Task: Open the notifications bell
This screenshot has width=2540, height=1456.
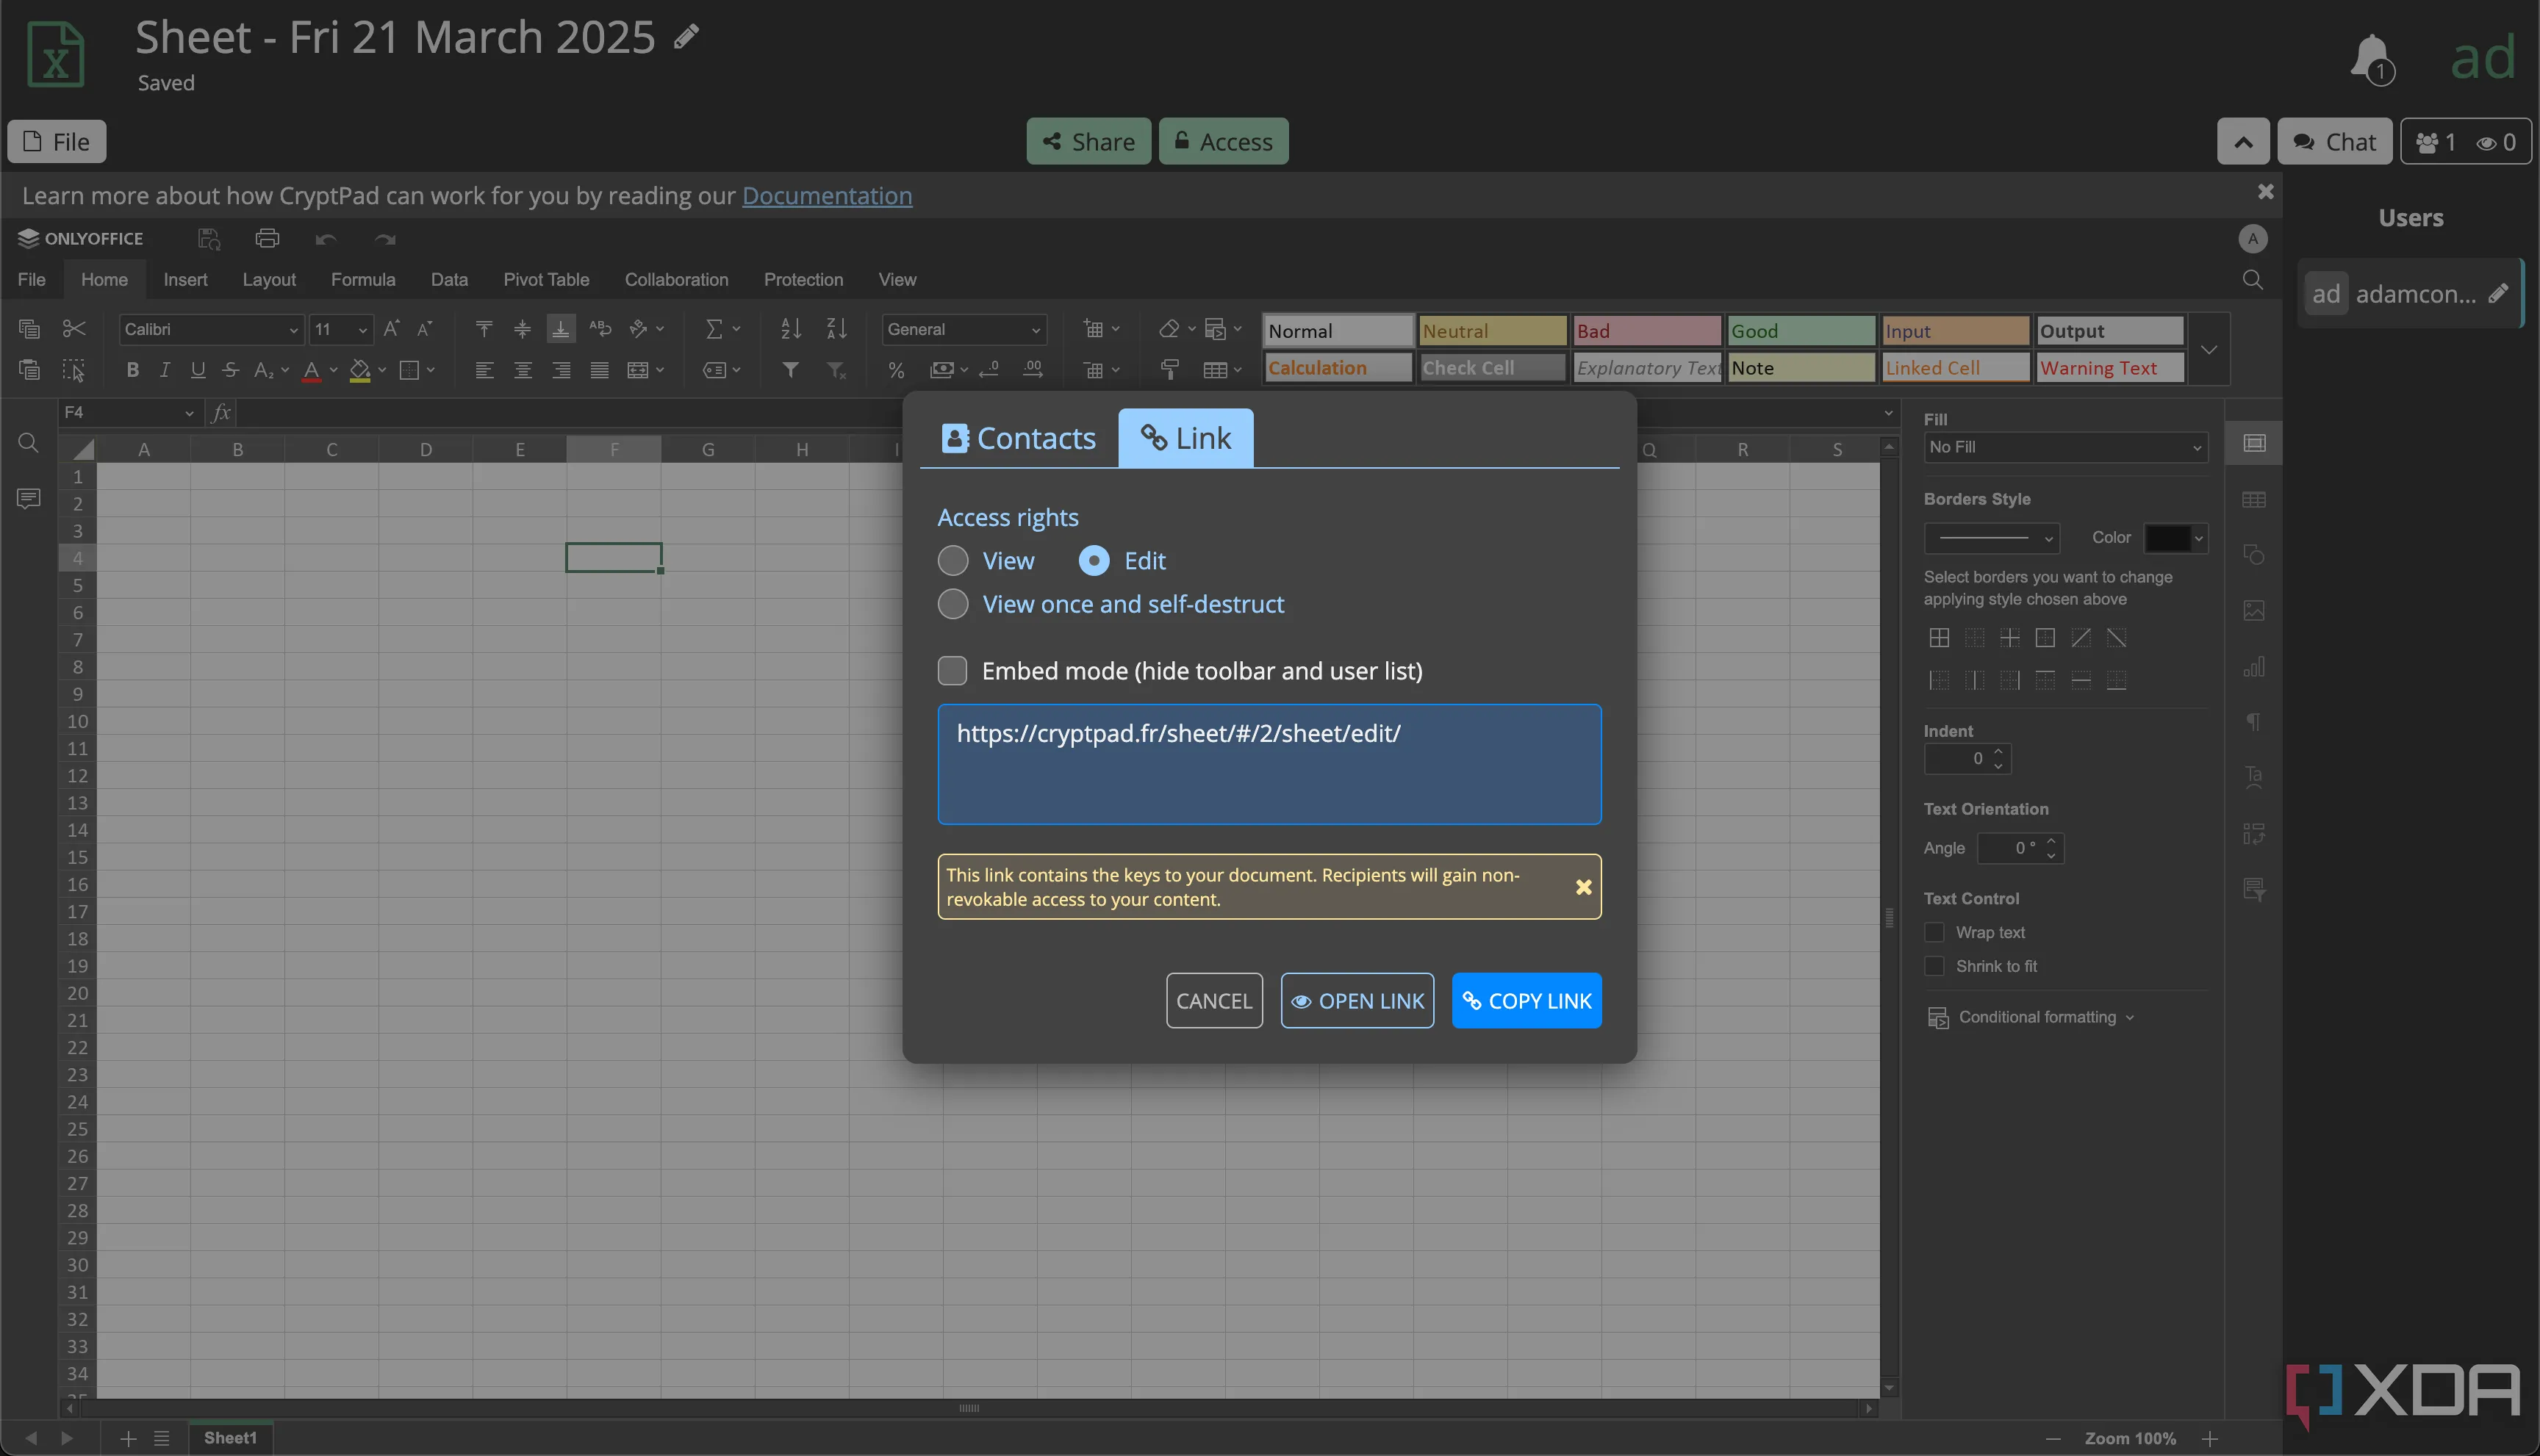Action: (2371, 59)
